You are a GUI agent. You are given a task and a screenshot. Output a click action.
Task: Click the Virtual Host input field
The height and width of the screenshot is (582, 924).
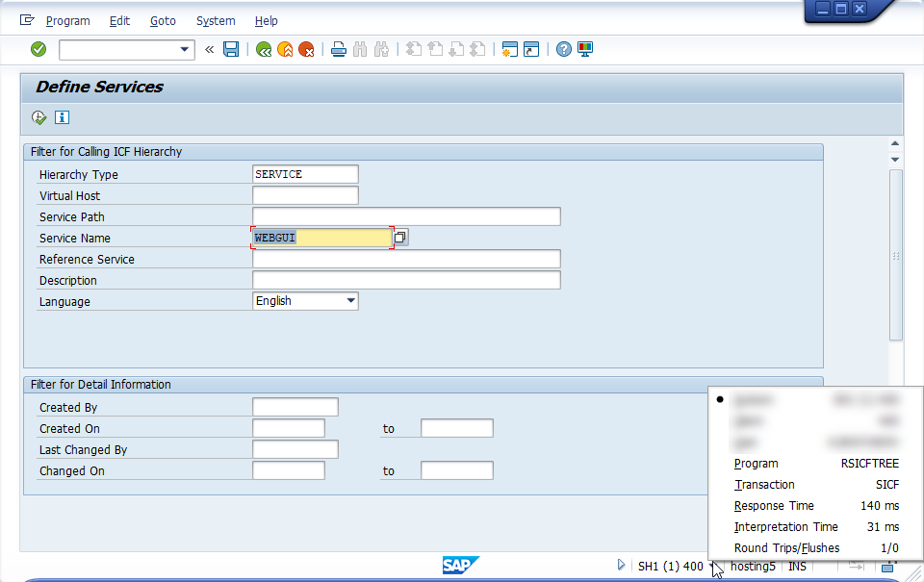click(305, 195)
